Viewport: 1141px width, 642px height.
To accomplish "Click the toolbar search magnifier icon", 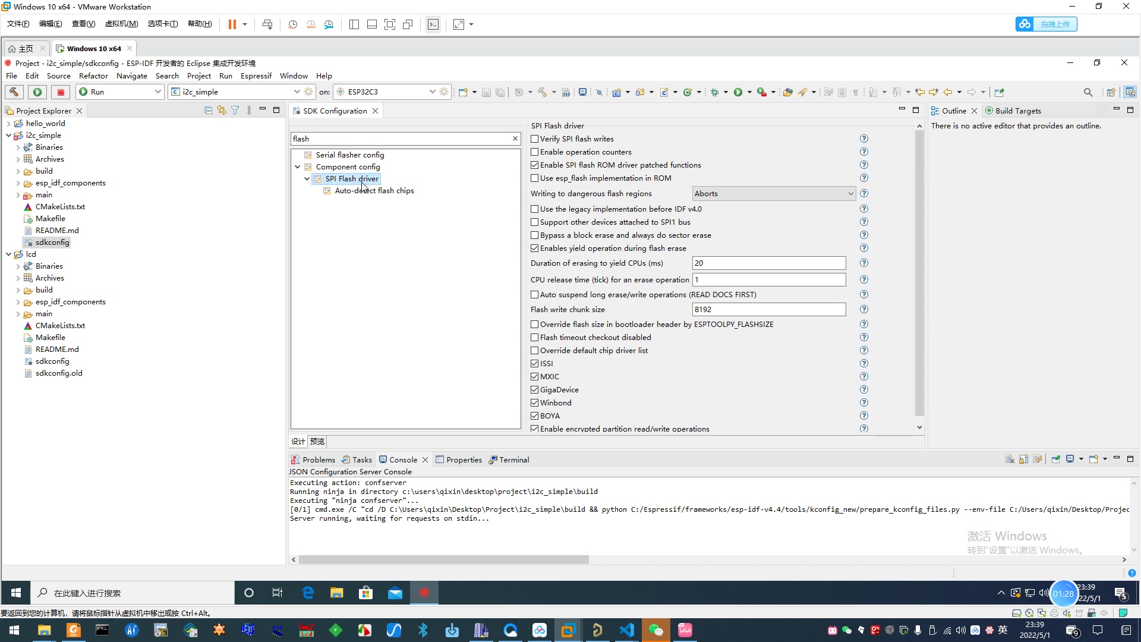I will (1088, 92).
